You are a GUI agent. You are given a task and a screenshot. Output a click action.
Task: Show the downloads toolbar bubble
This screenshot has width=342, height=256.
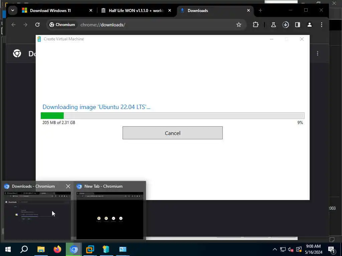tap(286, 25)
